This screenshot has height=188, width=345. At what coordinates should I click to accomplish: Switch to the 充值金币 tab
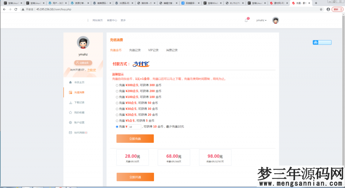(116, 50)
